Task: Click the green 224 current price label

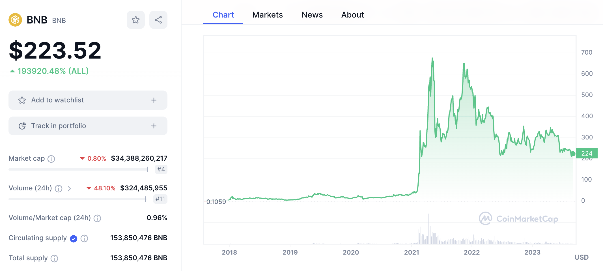Action: (x=587, y=153)
